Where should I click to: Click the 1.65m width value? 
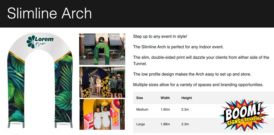[x=165, y=110]
